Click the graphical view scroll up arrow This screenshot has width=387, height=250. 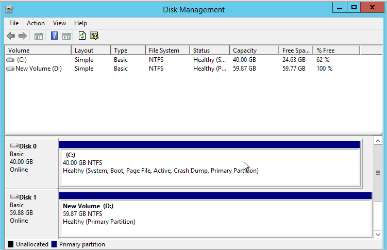[x=378, y=141]
